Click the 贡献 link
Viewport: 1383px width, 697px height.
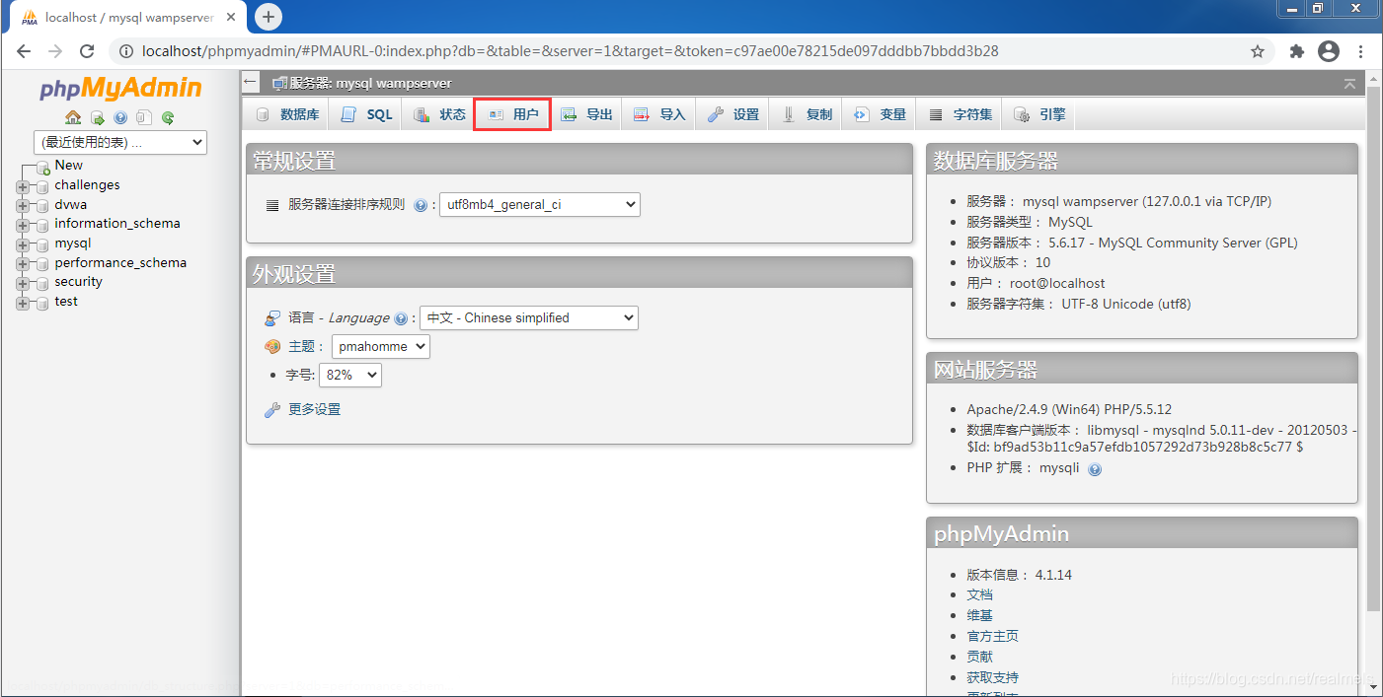pos(980,658)
